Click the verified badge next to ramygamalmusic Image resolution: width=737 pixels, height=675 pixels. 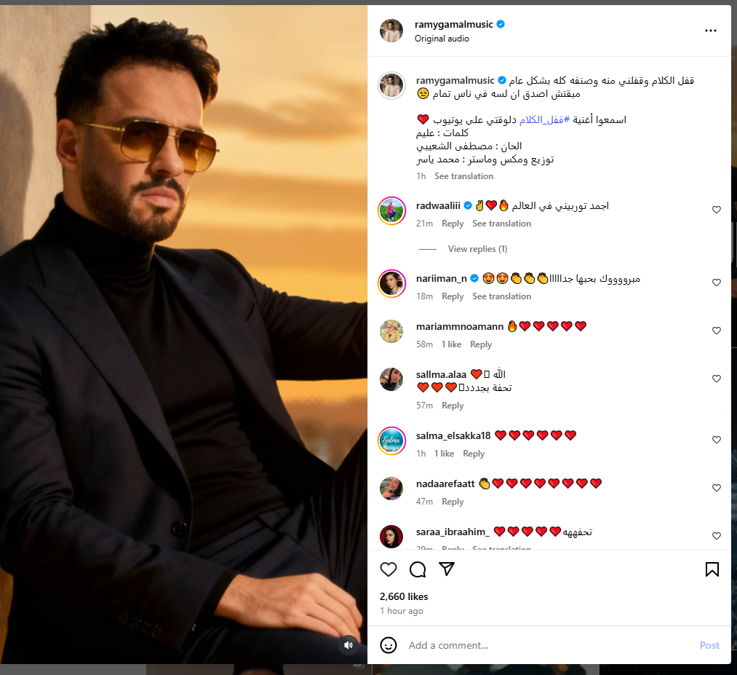500,23
